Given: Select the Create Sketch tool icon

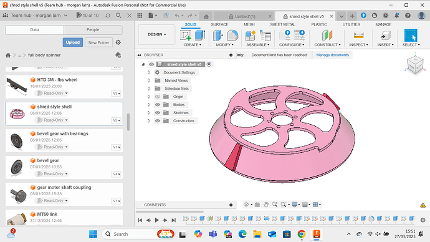Looking at the screenshot, I should [x=186, y=36].
